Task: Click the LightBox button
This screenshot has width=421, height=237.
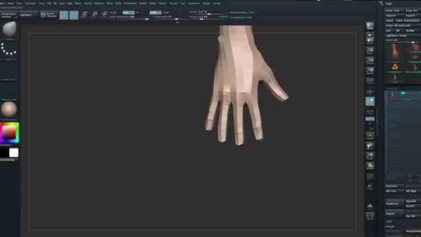Action: tap(28, 15)
